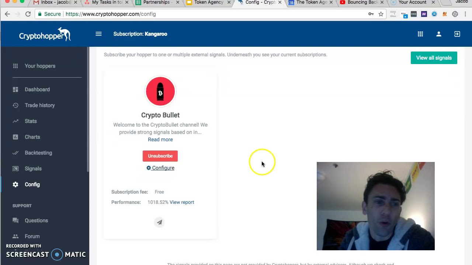The height and width of the screenshot is (265, 472).
Task: Click Read more link
Action: (160, 139)
